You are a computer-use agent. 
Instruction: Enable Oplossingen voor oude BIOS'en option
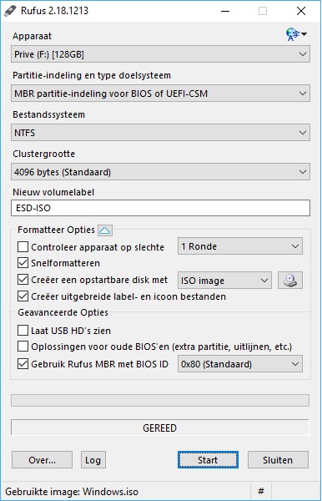tap(23, 347)
